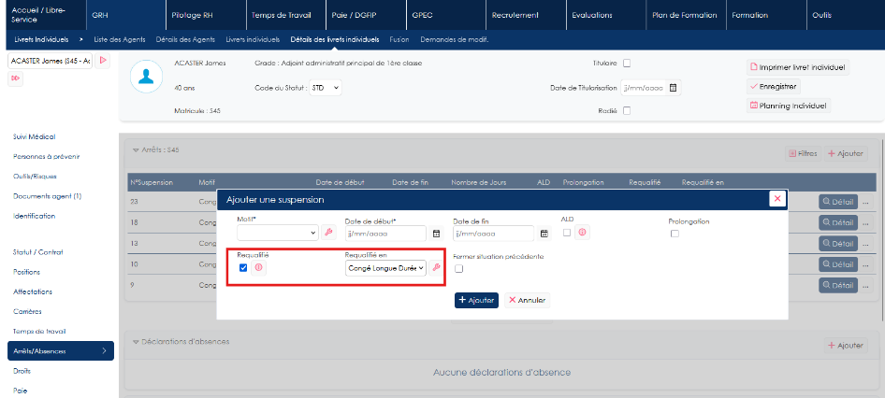Screen dimensions: 885x398
Task: Click the Date de fin input field
Action: click(x=493, y=233)
